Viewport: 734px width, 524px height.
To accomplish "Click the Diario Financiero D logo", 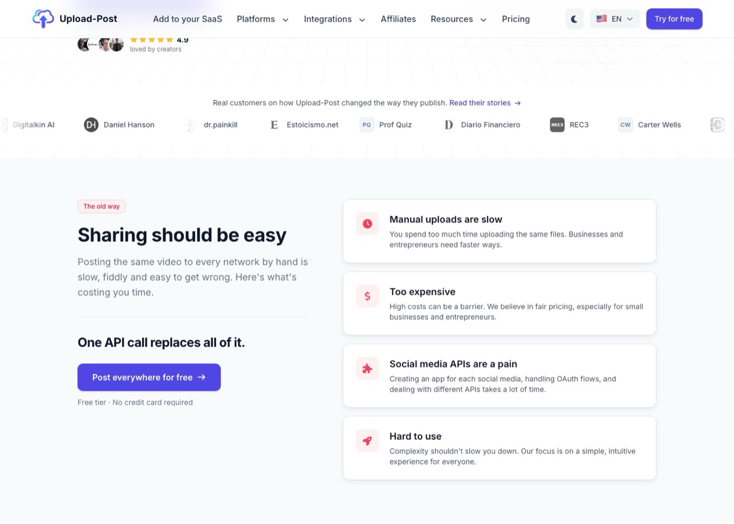I will 448,124.
